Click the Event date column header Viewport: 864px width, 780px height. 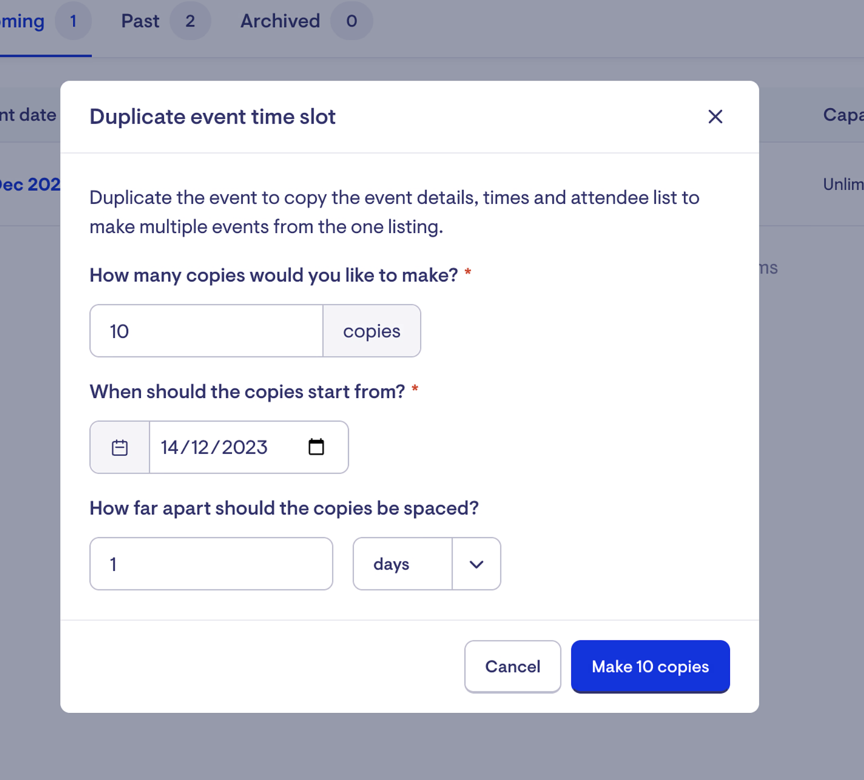(28, 115)
